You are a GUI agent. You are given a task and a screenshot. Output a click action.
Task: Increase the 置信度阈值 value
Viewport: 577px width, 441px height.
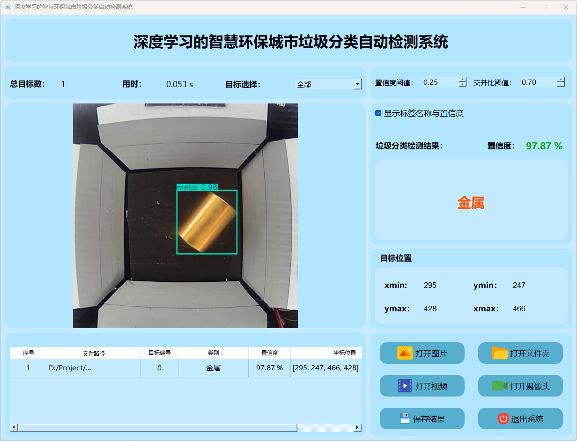(x=463, y=80)
